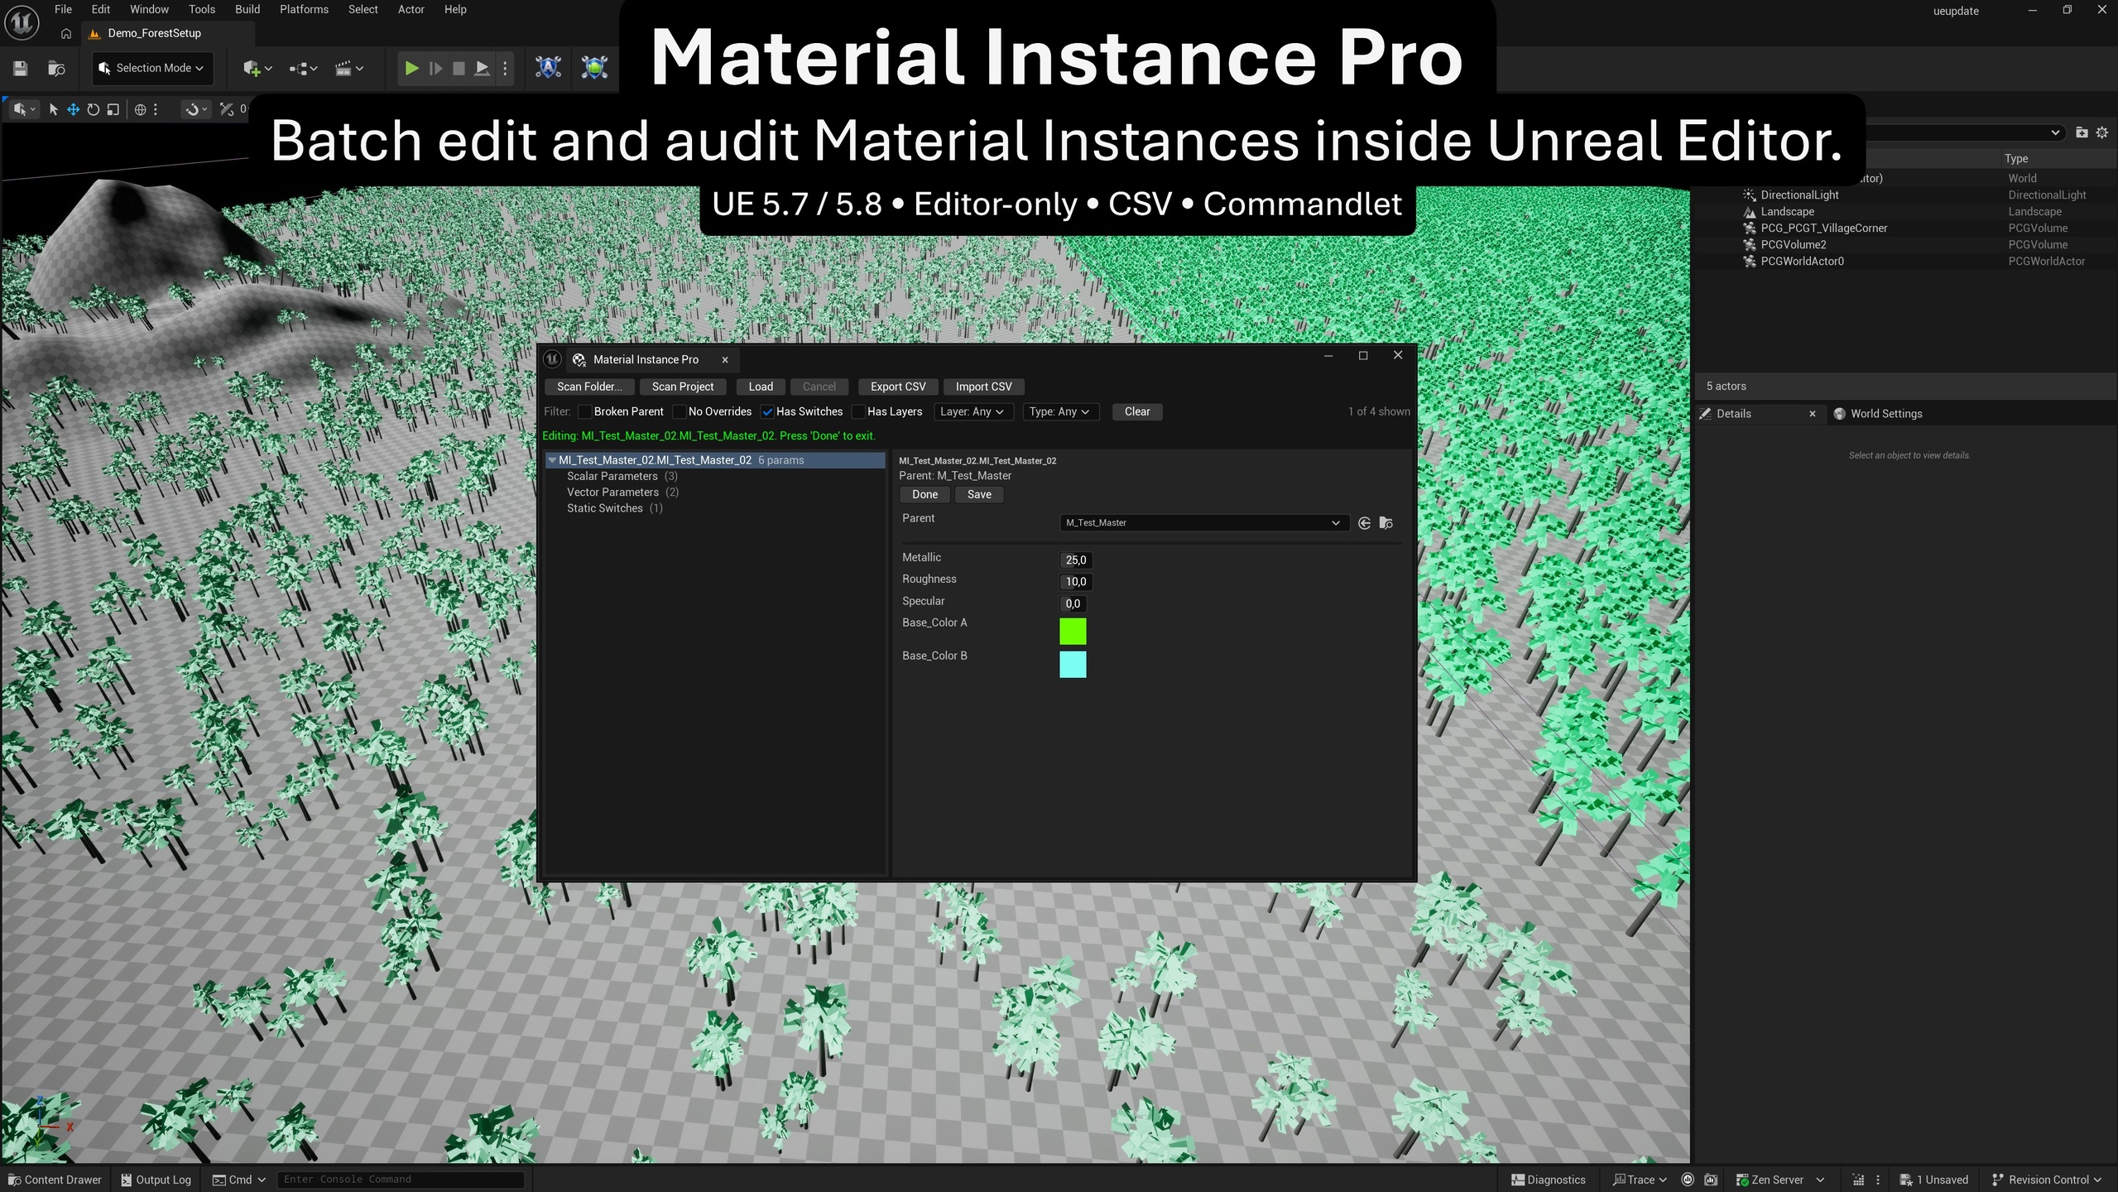The width and height of the screenshot is (2118, 1192).
Task: Click the derived data grid icon in status bar
Action: [1858, 1180]
